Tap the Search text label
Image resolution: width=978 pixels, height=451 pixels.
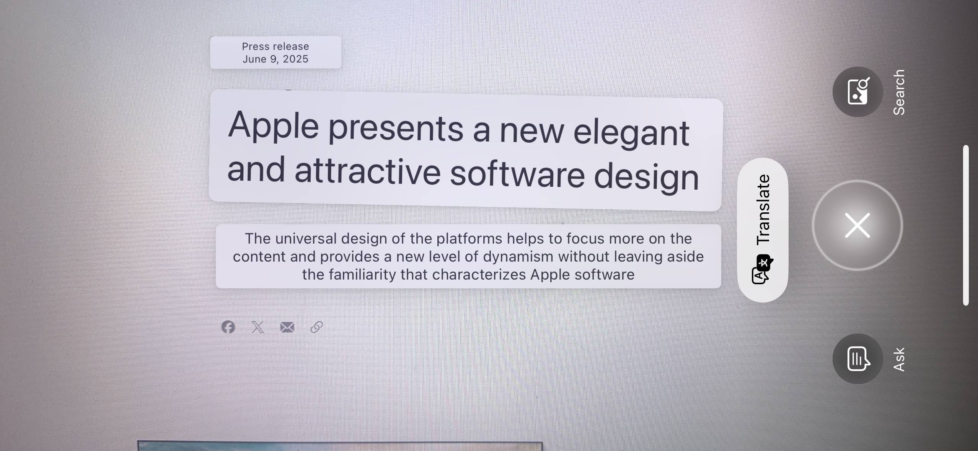point(899,92)
